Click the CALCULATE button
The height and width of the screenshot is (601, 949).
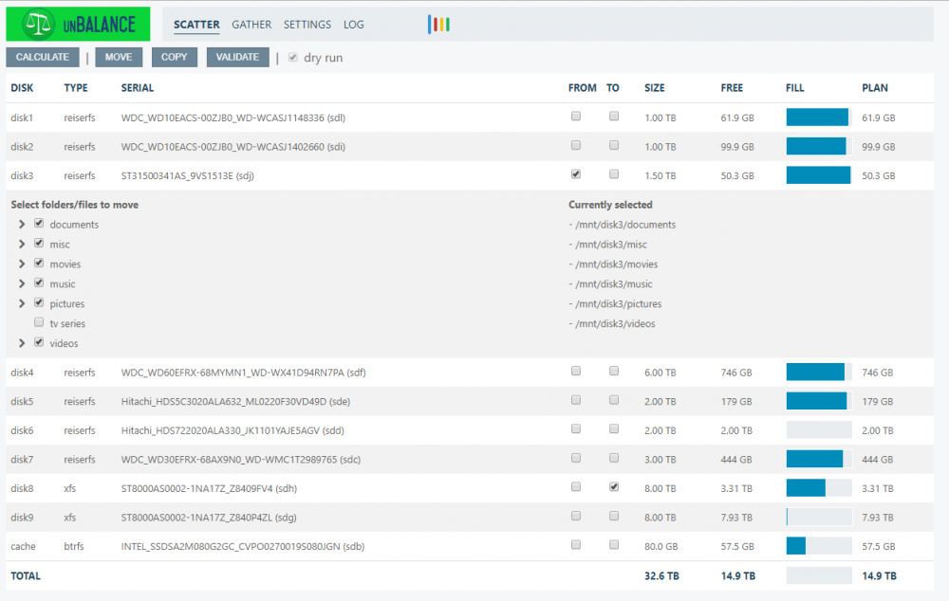click(x=43, y=57)
